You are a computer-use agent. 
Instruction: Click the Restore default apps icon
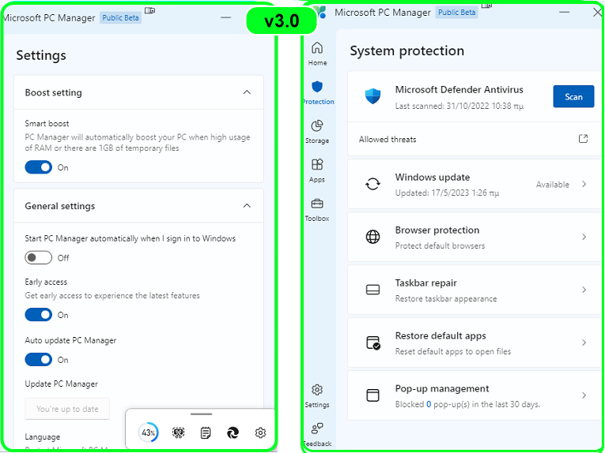coord(373,343)
